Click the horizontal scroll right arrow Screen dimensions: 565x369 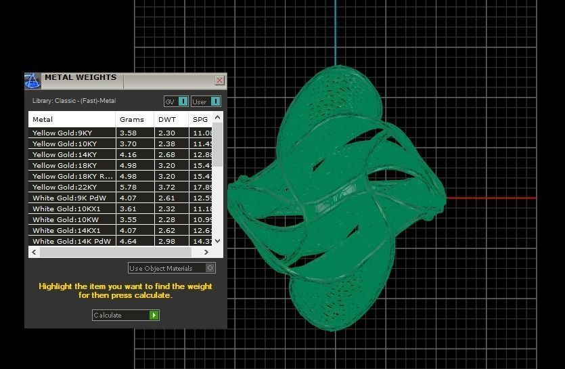(206, 252)
